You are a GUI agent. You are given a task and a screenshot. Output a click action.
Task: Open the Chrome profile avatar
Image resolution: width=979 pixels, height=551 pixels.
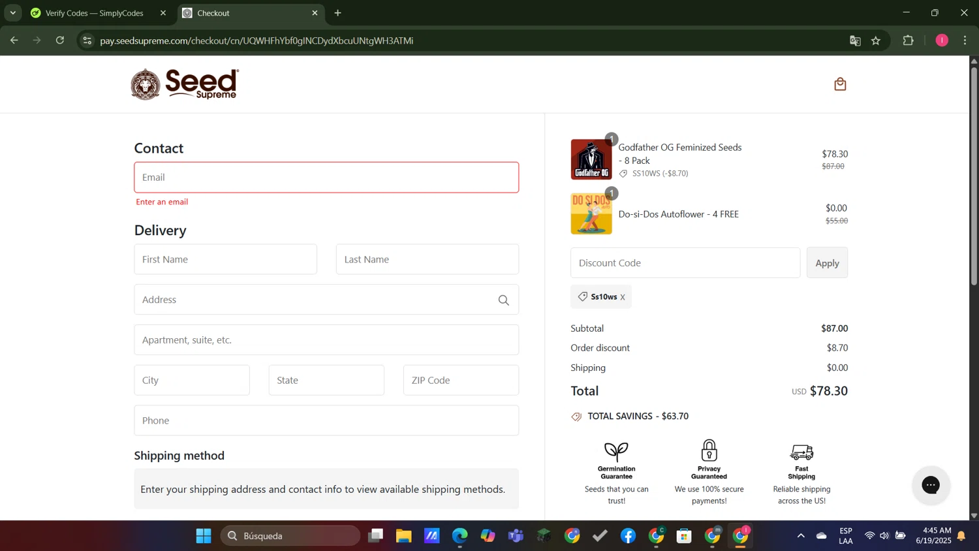point(942,40)
